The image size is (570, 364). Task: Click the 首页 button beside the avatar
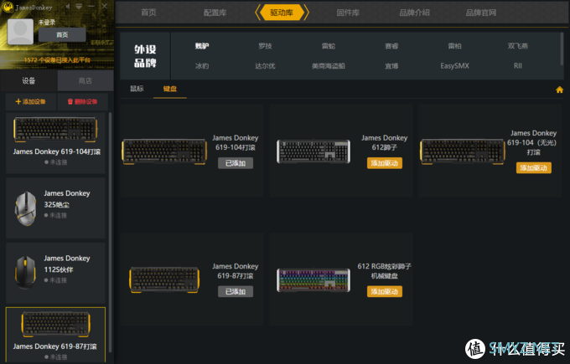point(62,34)
